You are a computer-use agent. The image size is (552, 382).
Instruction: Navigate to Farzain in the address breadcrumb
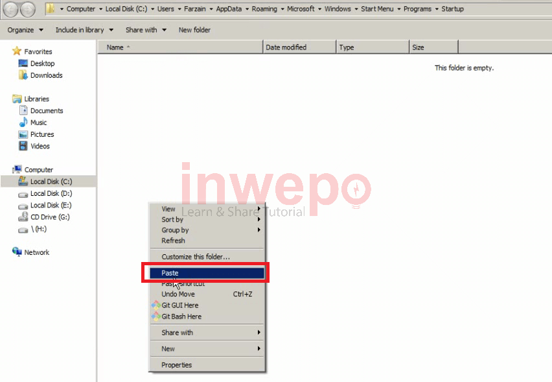point(194,9)
